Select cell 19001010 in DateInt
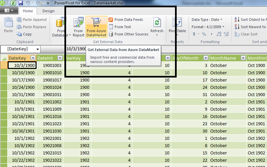 click(x=50, y=73)
